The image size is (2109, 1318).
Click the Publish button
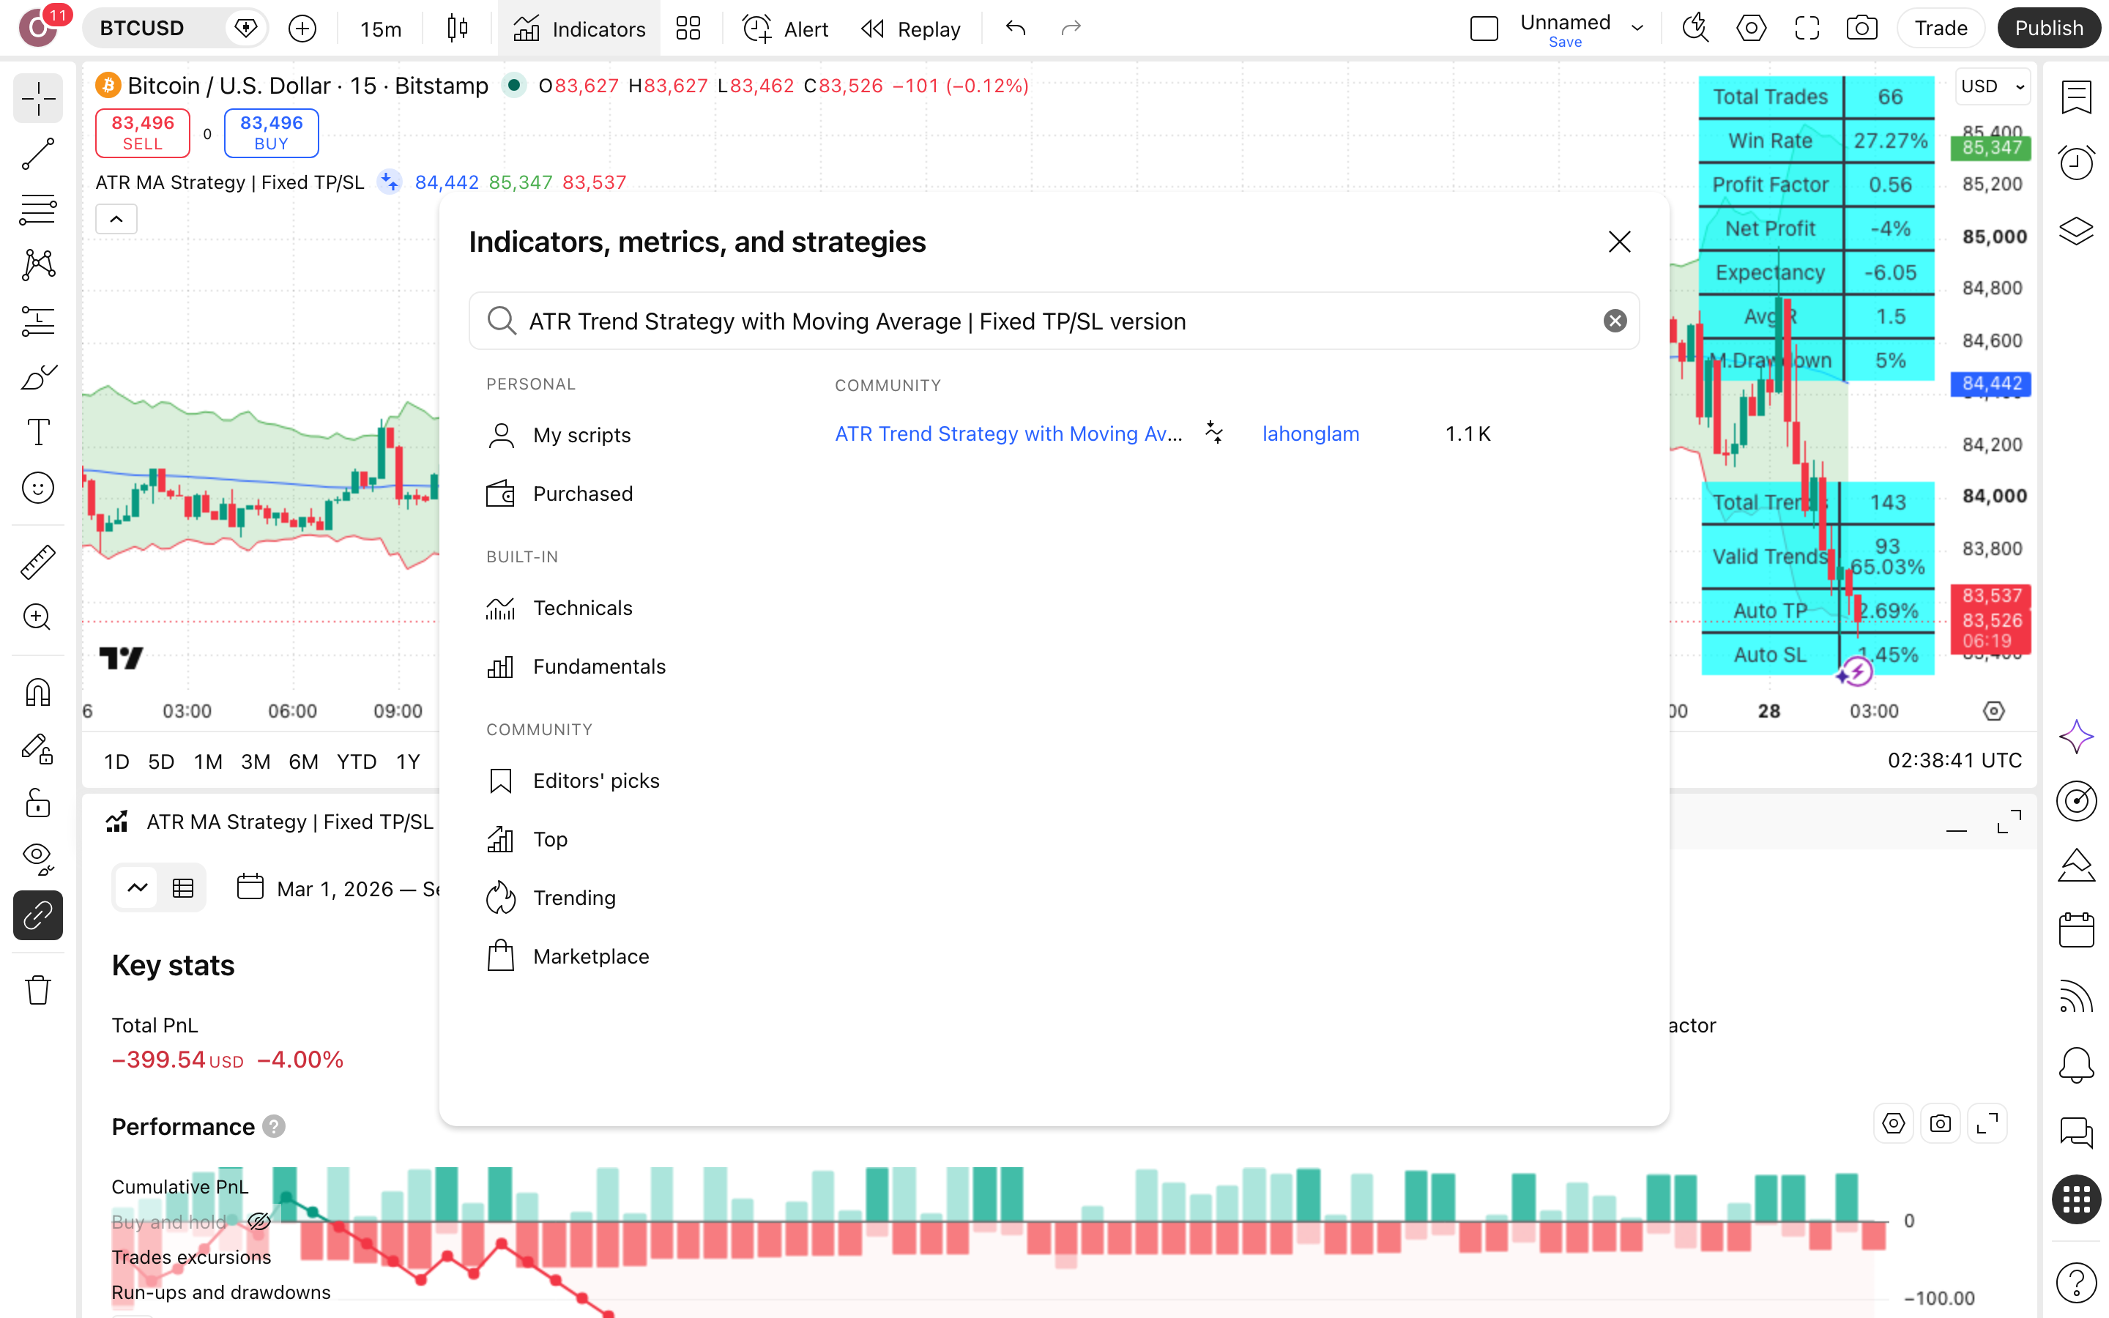point(2048,29)
